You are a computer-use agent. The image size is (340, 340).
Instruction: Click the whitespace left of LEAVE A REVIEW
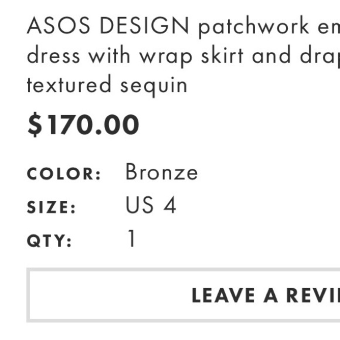coord(102,295)
